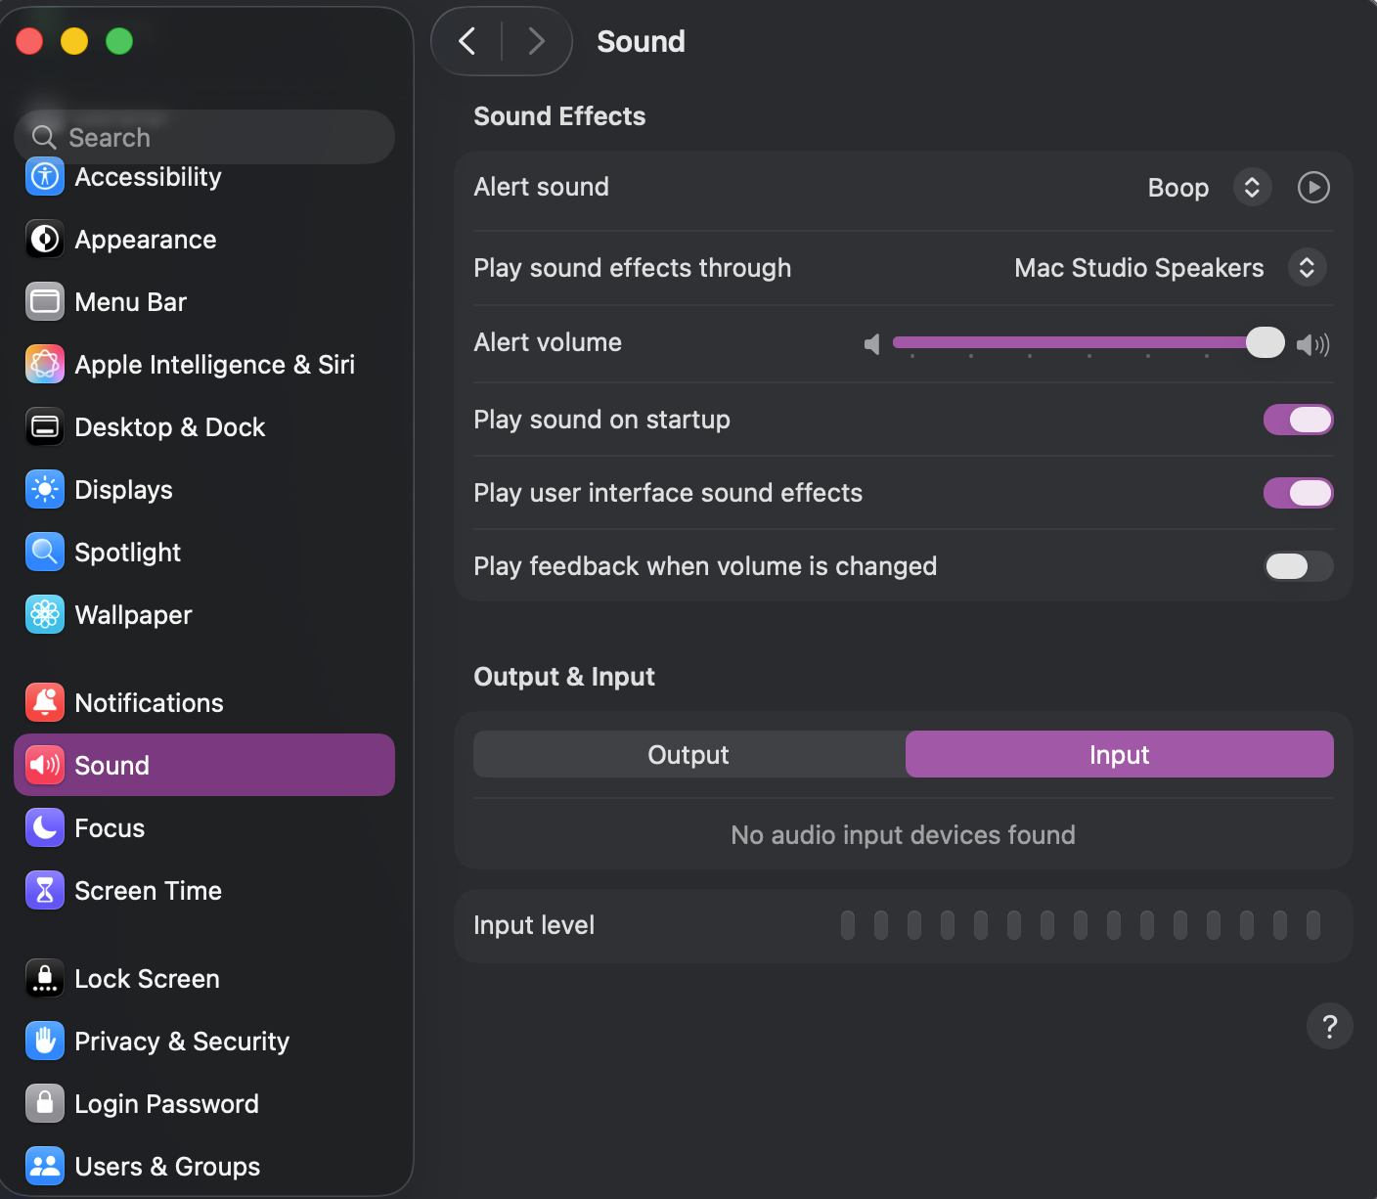Open the Displays settings icon
The width and height of the screenshot is (1377, 1199).
pos(45,490)
